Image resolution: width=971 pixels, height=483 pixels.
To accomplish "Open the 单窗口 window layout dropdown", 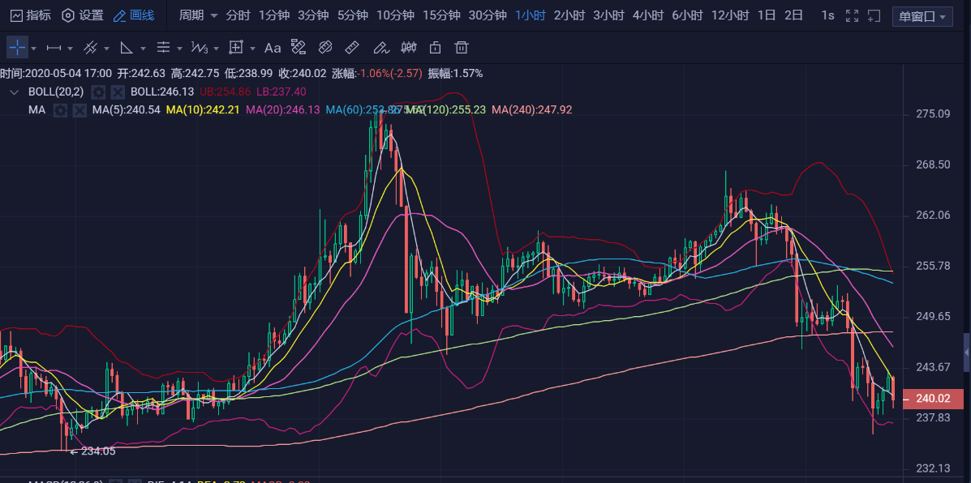I will (922, 16).
